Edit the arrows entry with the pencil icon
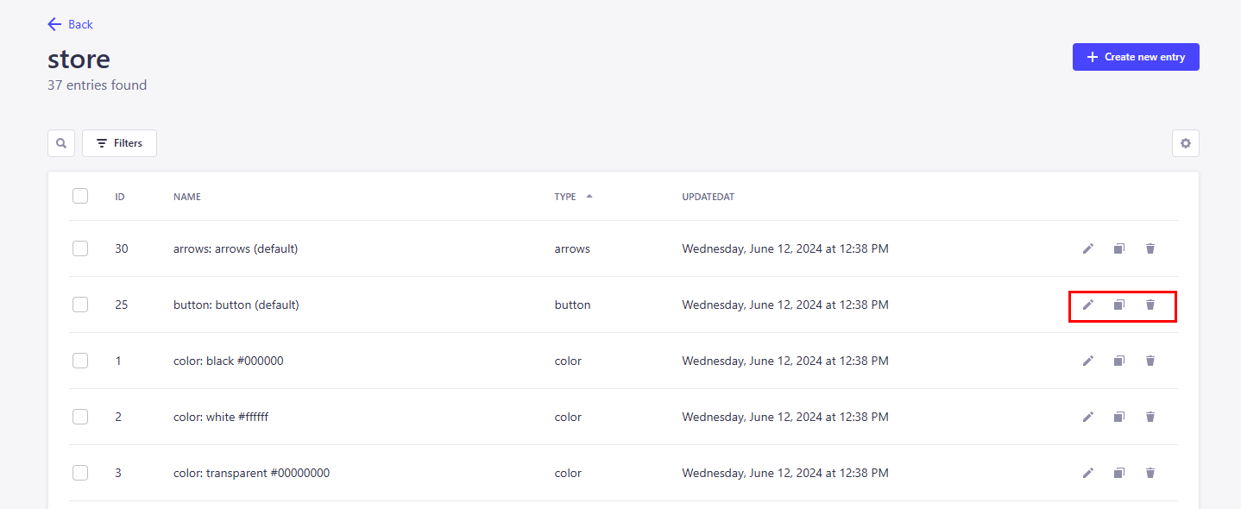 (x=1087, y=248)
